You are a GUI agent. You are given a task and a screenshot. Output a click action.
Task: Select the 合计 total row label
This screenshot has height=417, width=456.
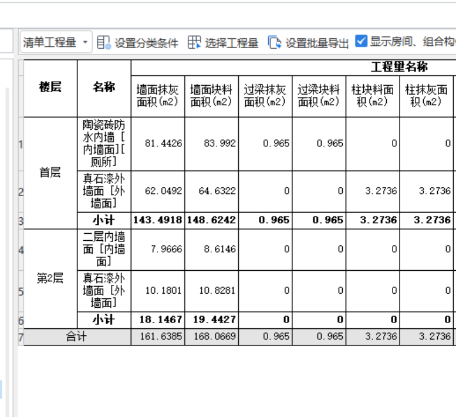77,337
